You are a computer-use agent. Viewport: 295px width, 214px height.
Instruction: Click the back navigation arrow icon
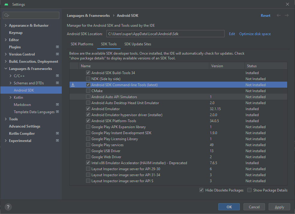[279, 15]
